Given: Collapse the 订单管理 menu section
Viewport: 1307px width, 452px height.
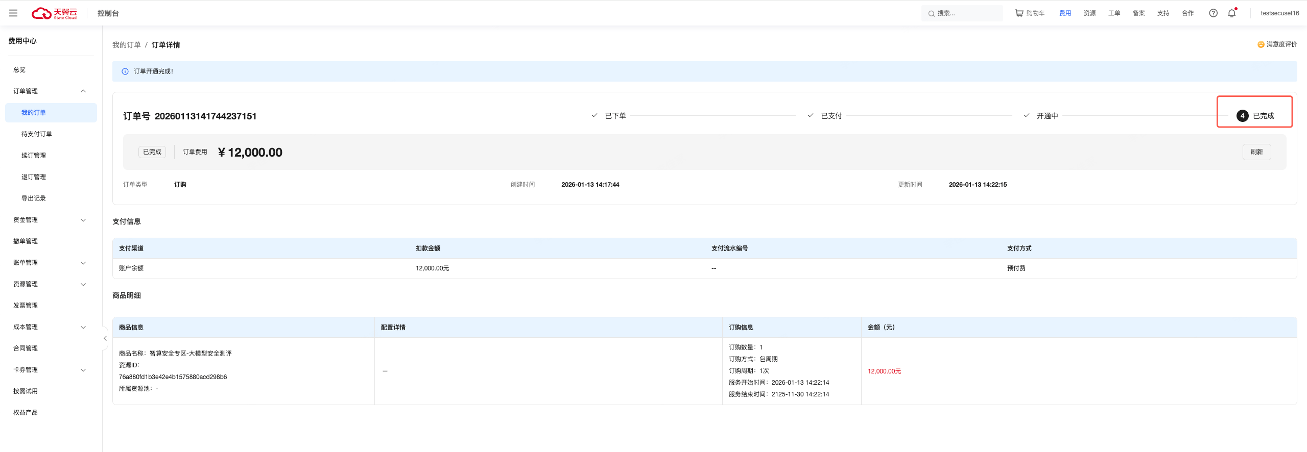Looking at the screenshot, I should click(83, 91).
